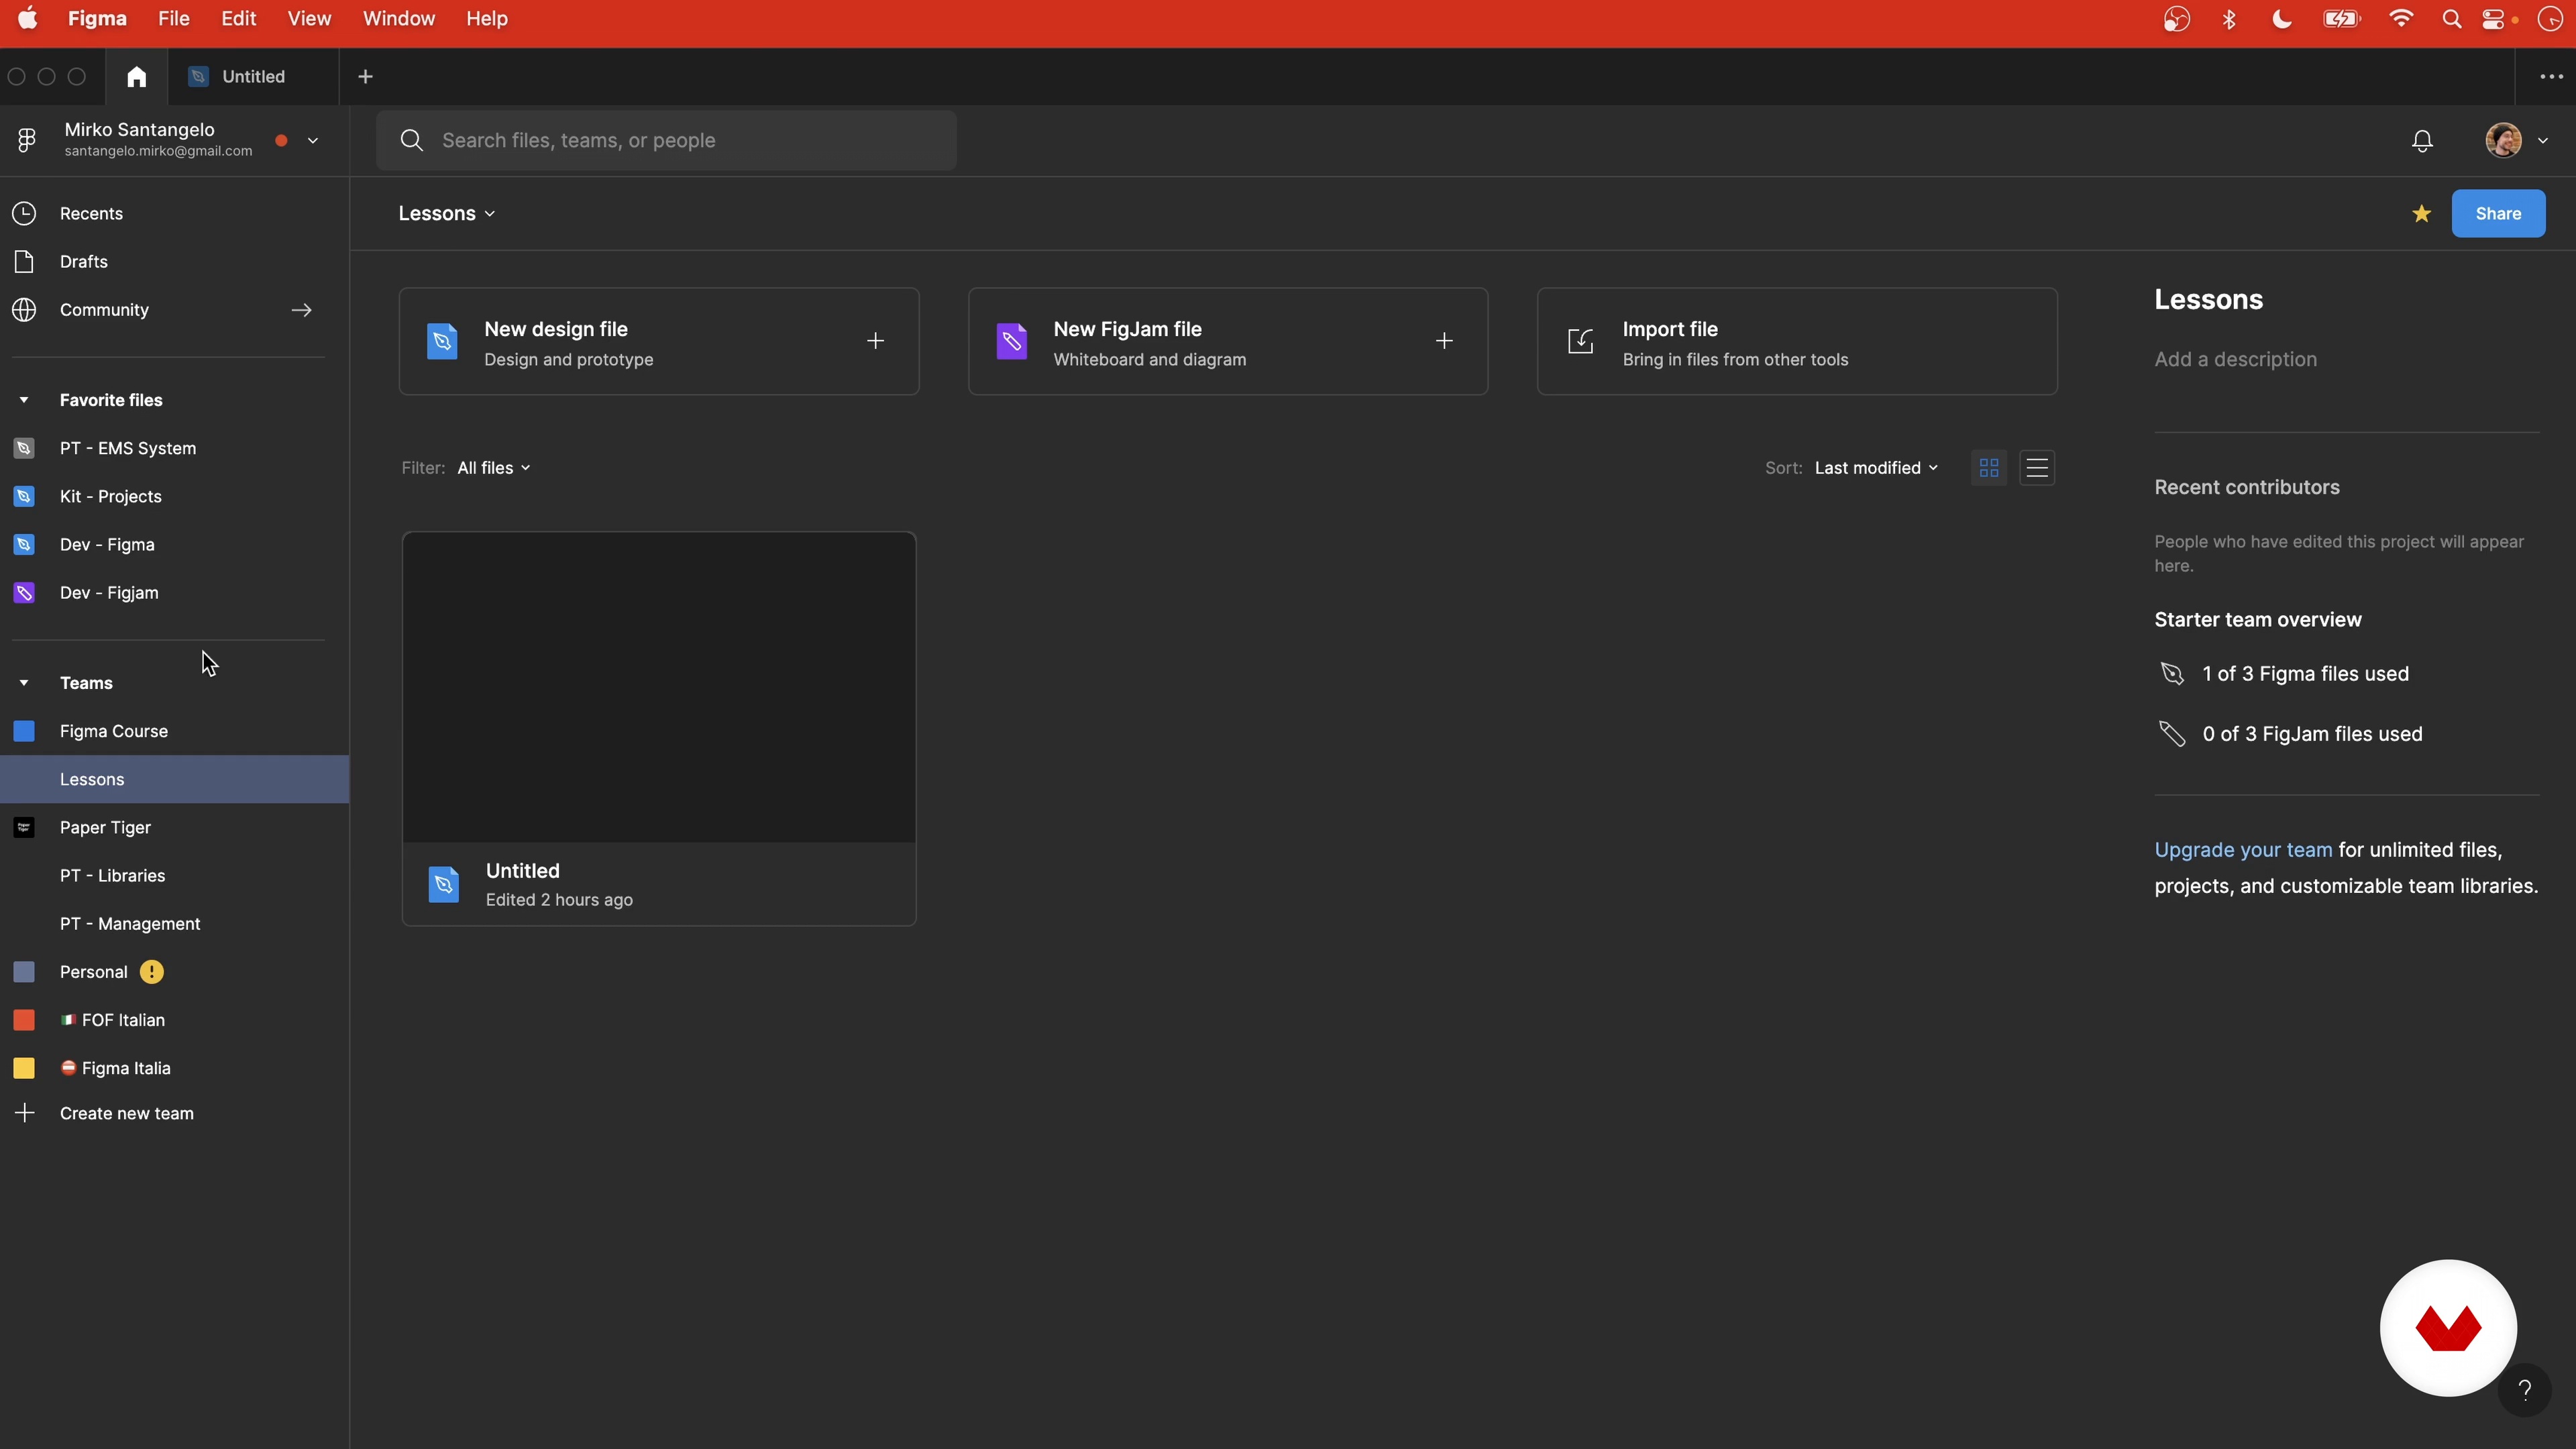Open the PT - Management project
Image resolution: width=2576 pixels, height=1449 pixels.
[174, 924]
